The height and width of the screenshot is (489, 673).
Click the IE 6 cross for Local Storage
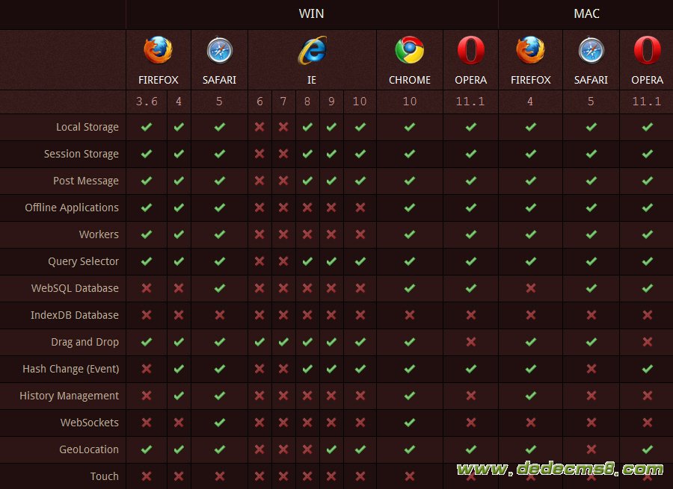click(x=259, y=127)
